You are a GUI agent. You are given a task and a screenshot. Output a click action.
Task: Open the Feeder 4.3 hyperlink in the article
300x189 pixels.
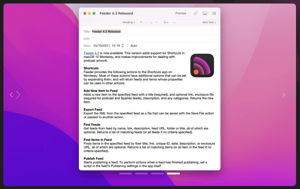point(91,53)
